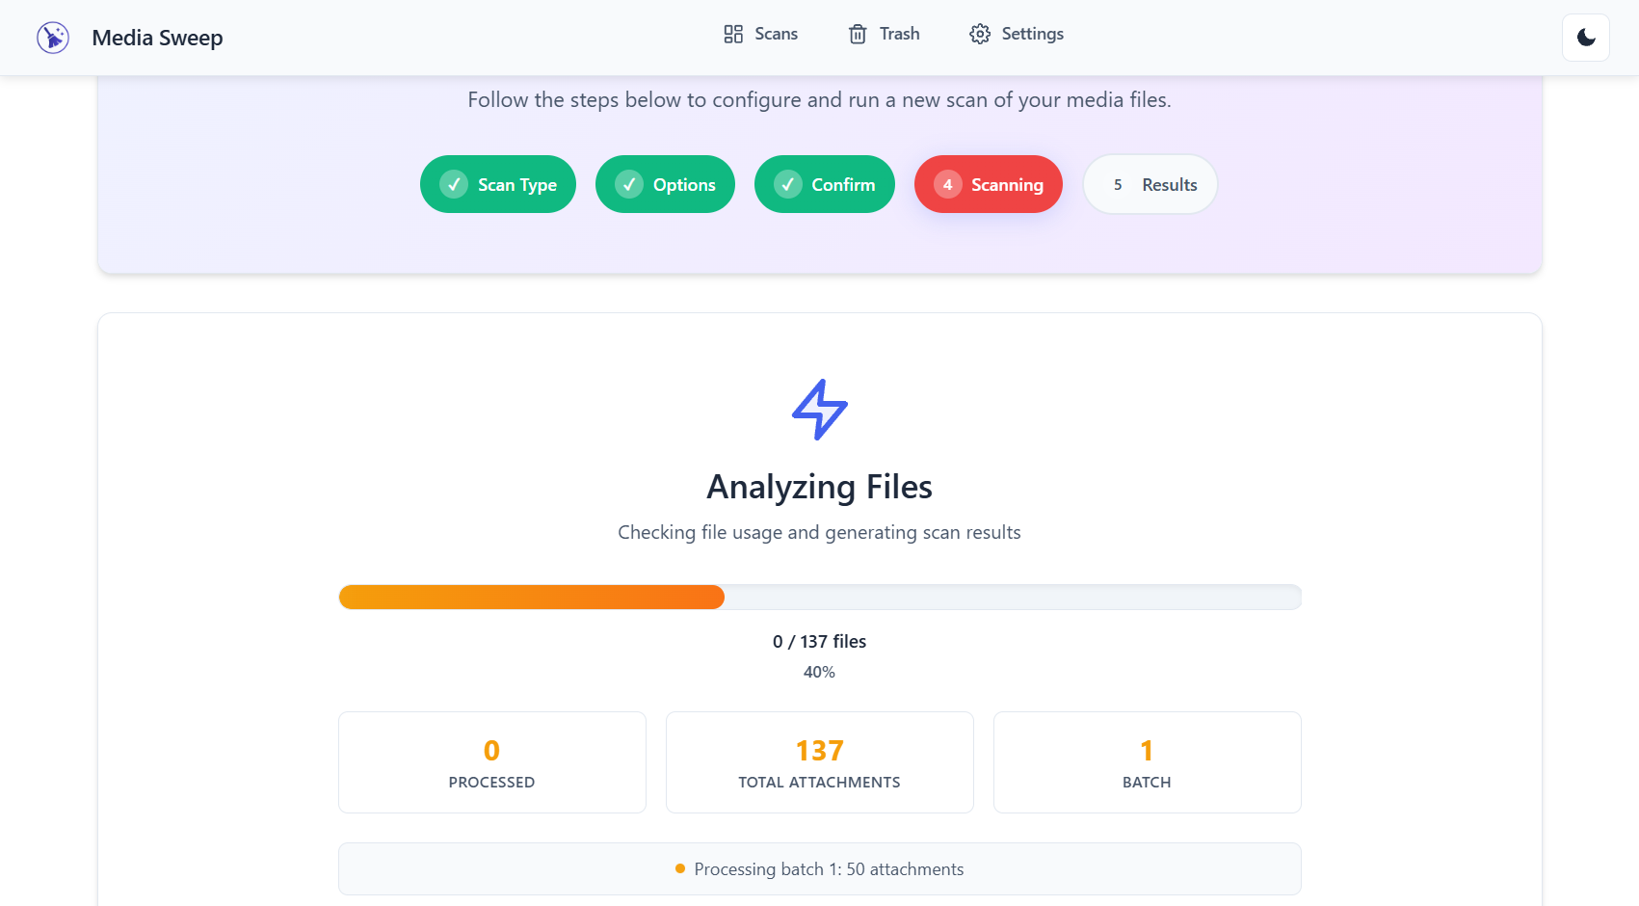Select the Total Attachments stat card
Screen dimensions: 1639x906
pyautogui.click(x=819, y=761)
